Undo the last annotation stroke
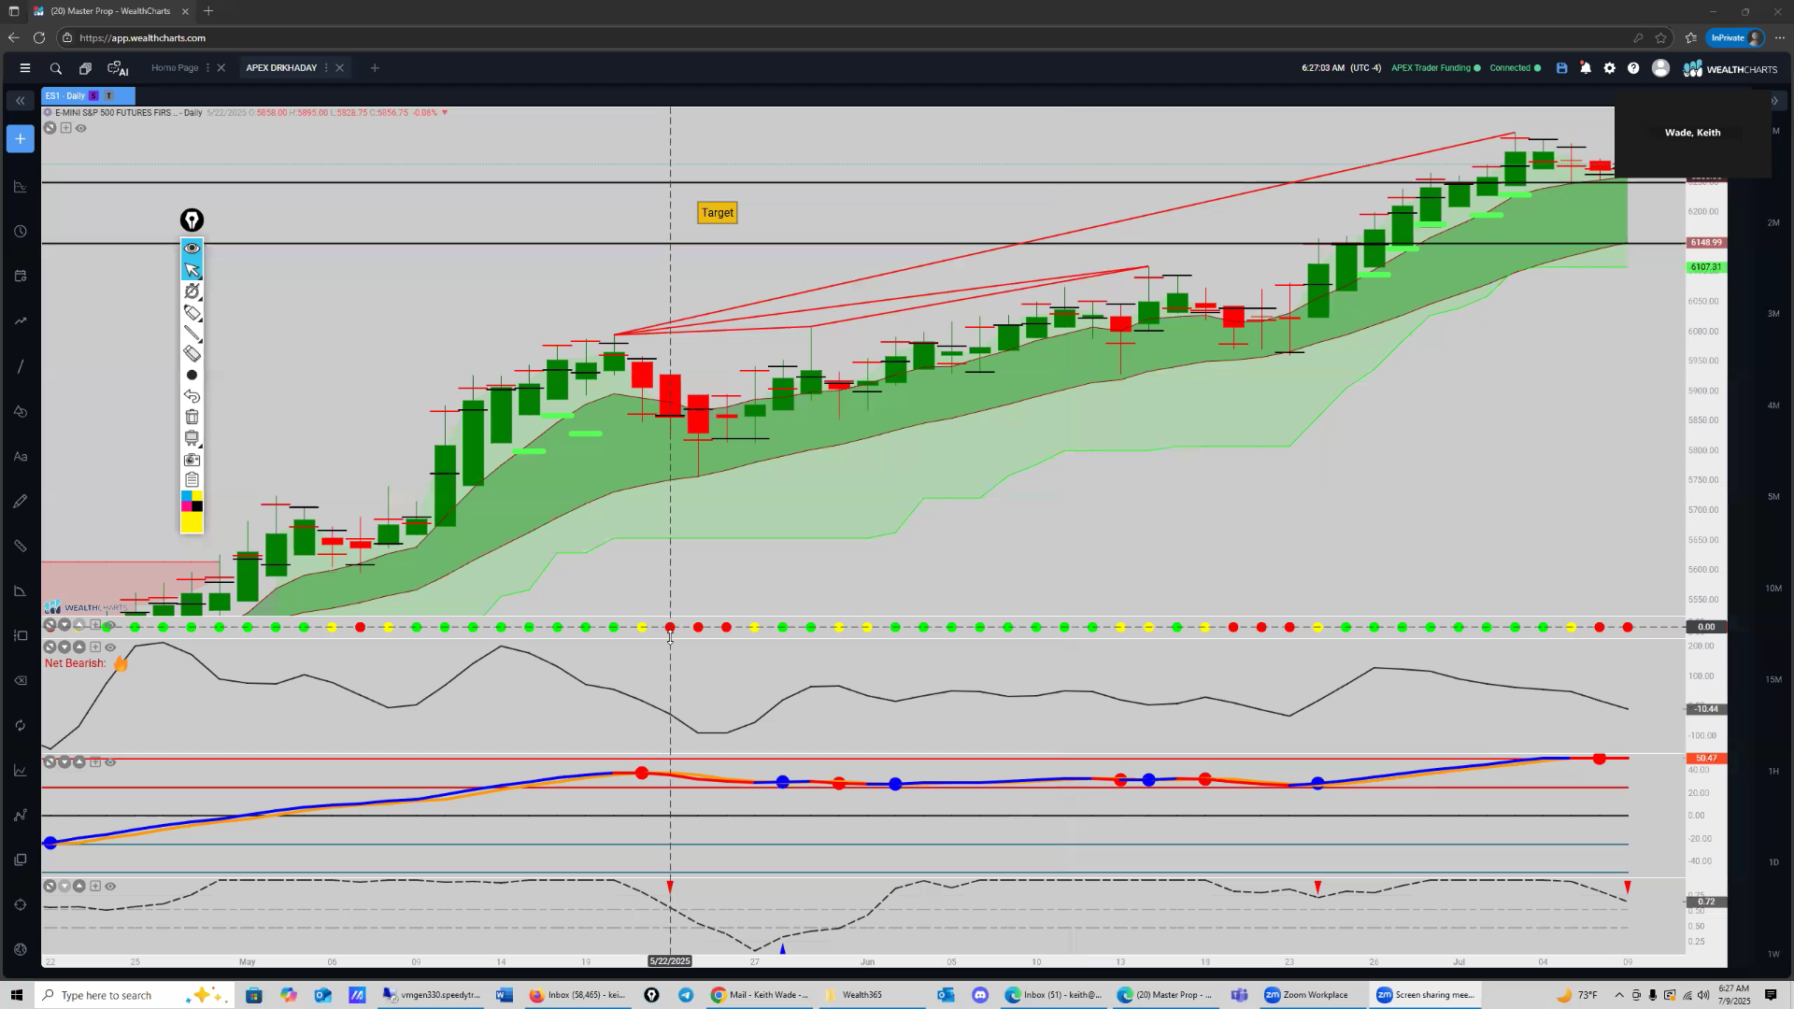Screen dimensions: 1794x1009 [192, 396]
